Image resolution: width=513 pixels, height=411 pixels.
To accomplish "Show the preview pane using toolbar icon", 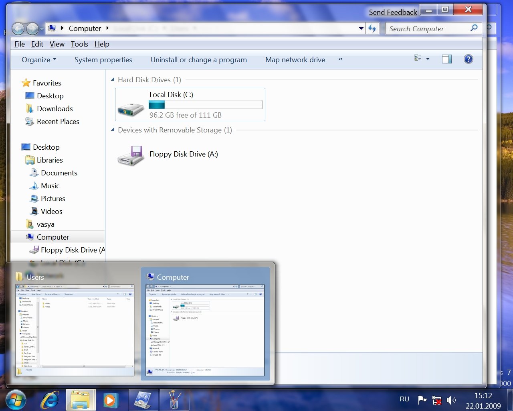I will (x=447, y=59).
